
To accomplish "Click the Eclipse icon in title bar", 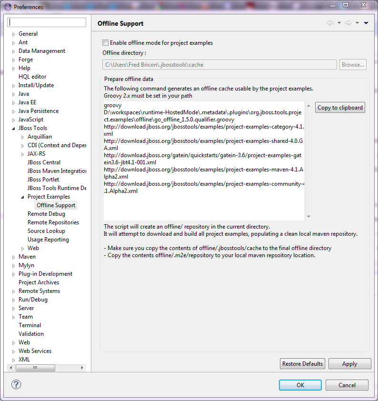I will click(8, 7).
